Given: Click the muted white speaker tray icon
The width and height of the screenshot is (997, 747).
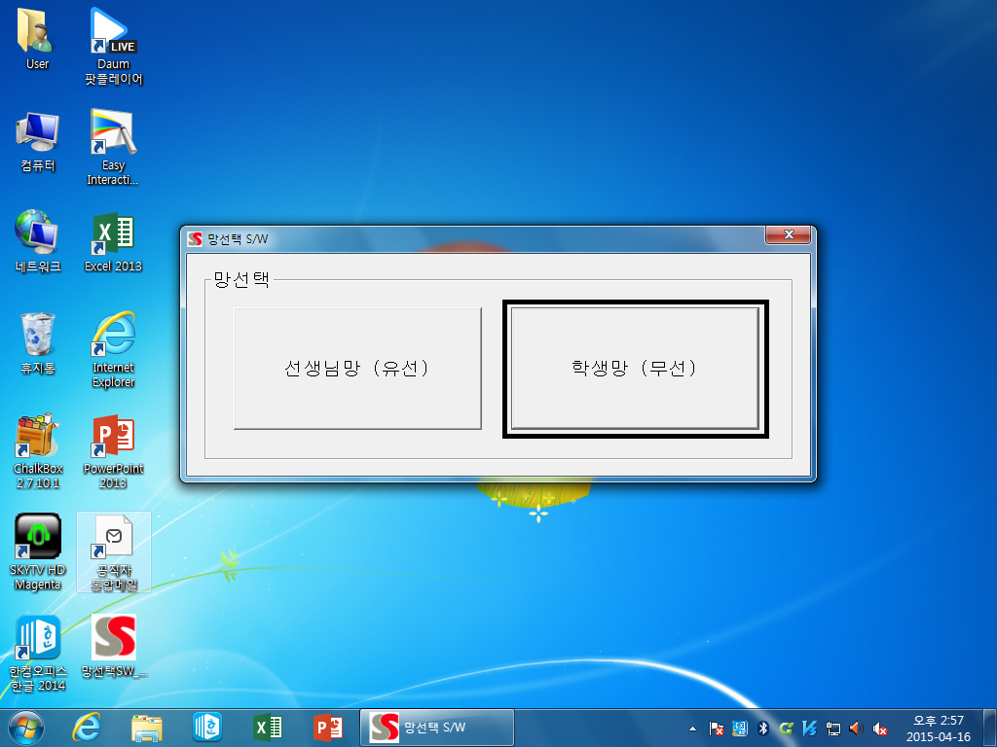Looking at the screenshot, I should click(880, 729).
